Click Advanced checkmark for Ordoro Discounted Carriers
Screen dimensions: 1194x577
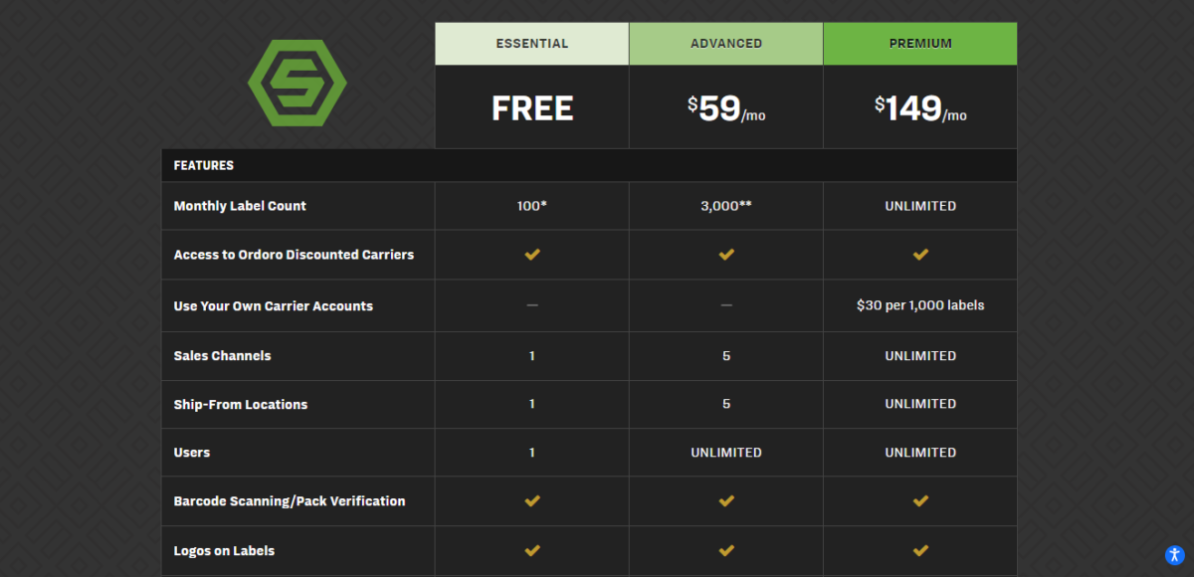(726, 255)
